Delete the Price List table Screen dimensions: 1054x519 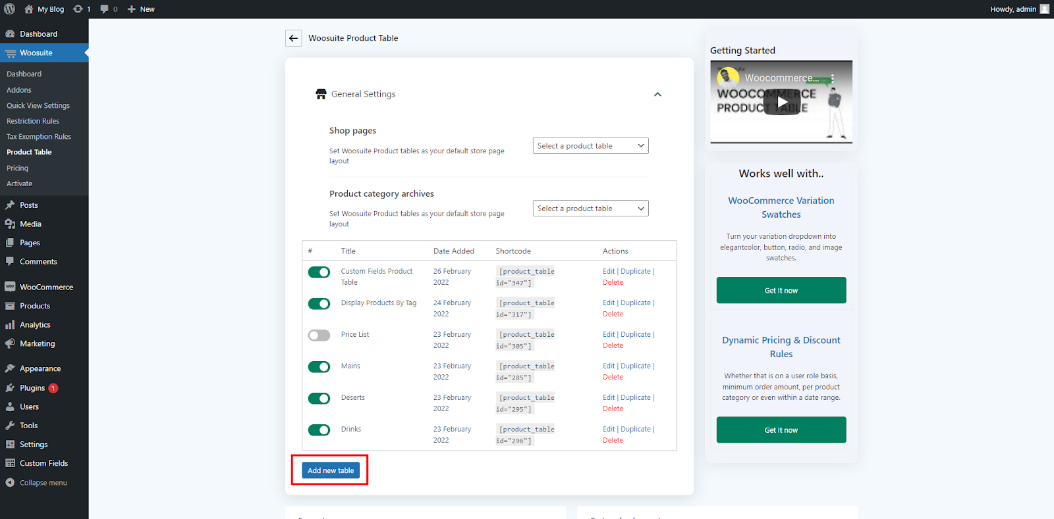point(613,345)
